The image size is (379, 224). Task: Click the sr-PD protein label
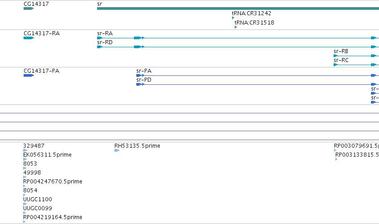point(144,80)
